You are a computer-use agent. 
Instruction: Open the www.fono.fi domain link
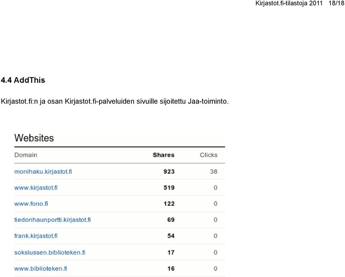pyautogui.click(x=31, y=204)
